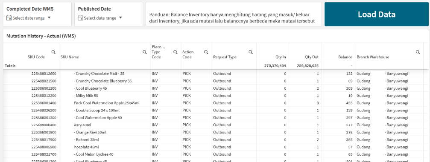430x162 pixels.
Task: Click the SKU Code column search icon
Action: point(53,52)
